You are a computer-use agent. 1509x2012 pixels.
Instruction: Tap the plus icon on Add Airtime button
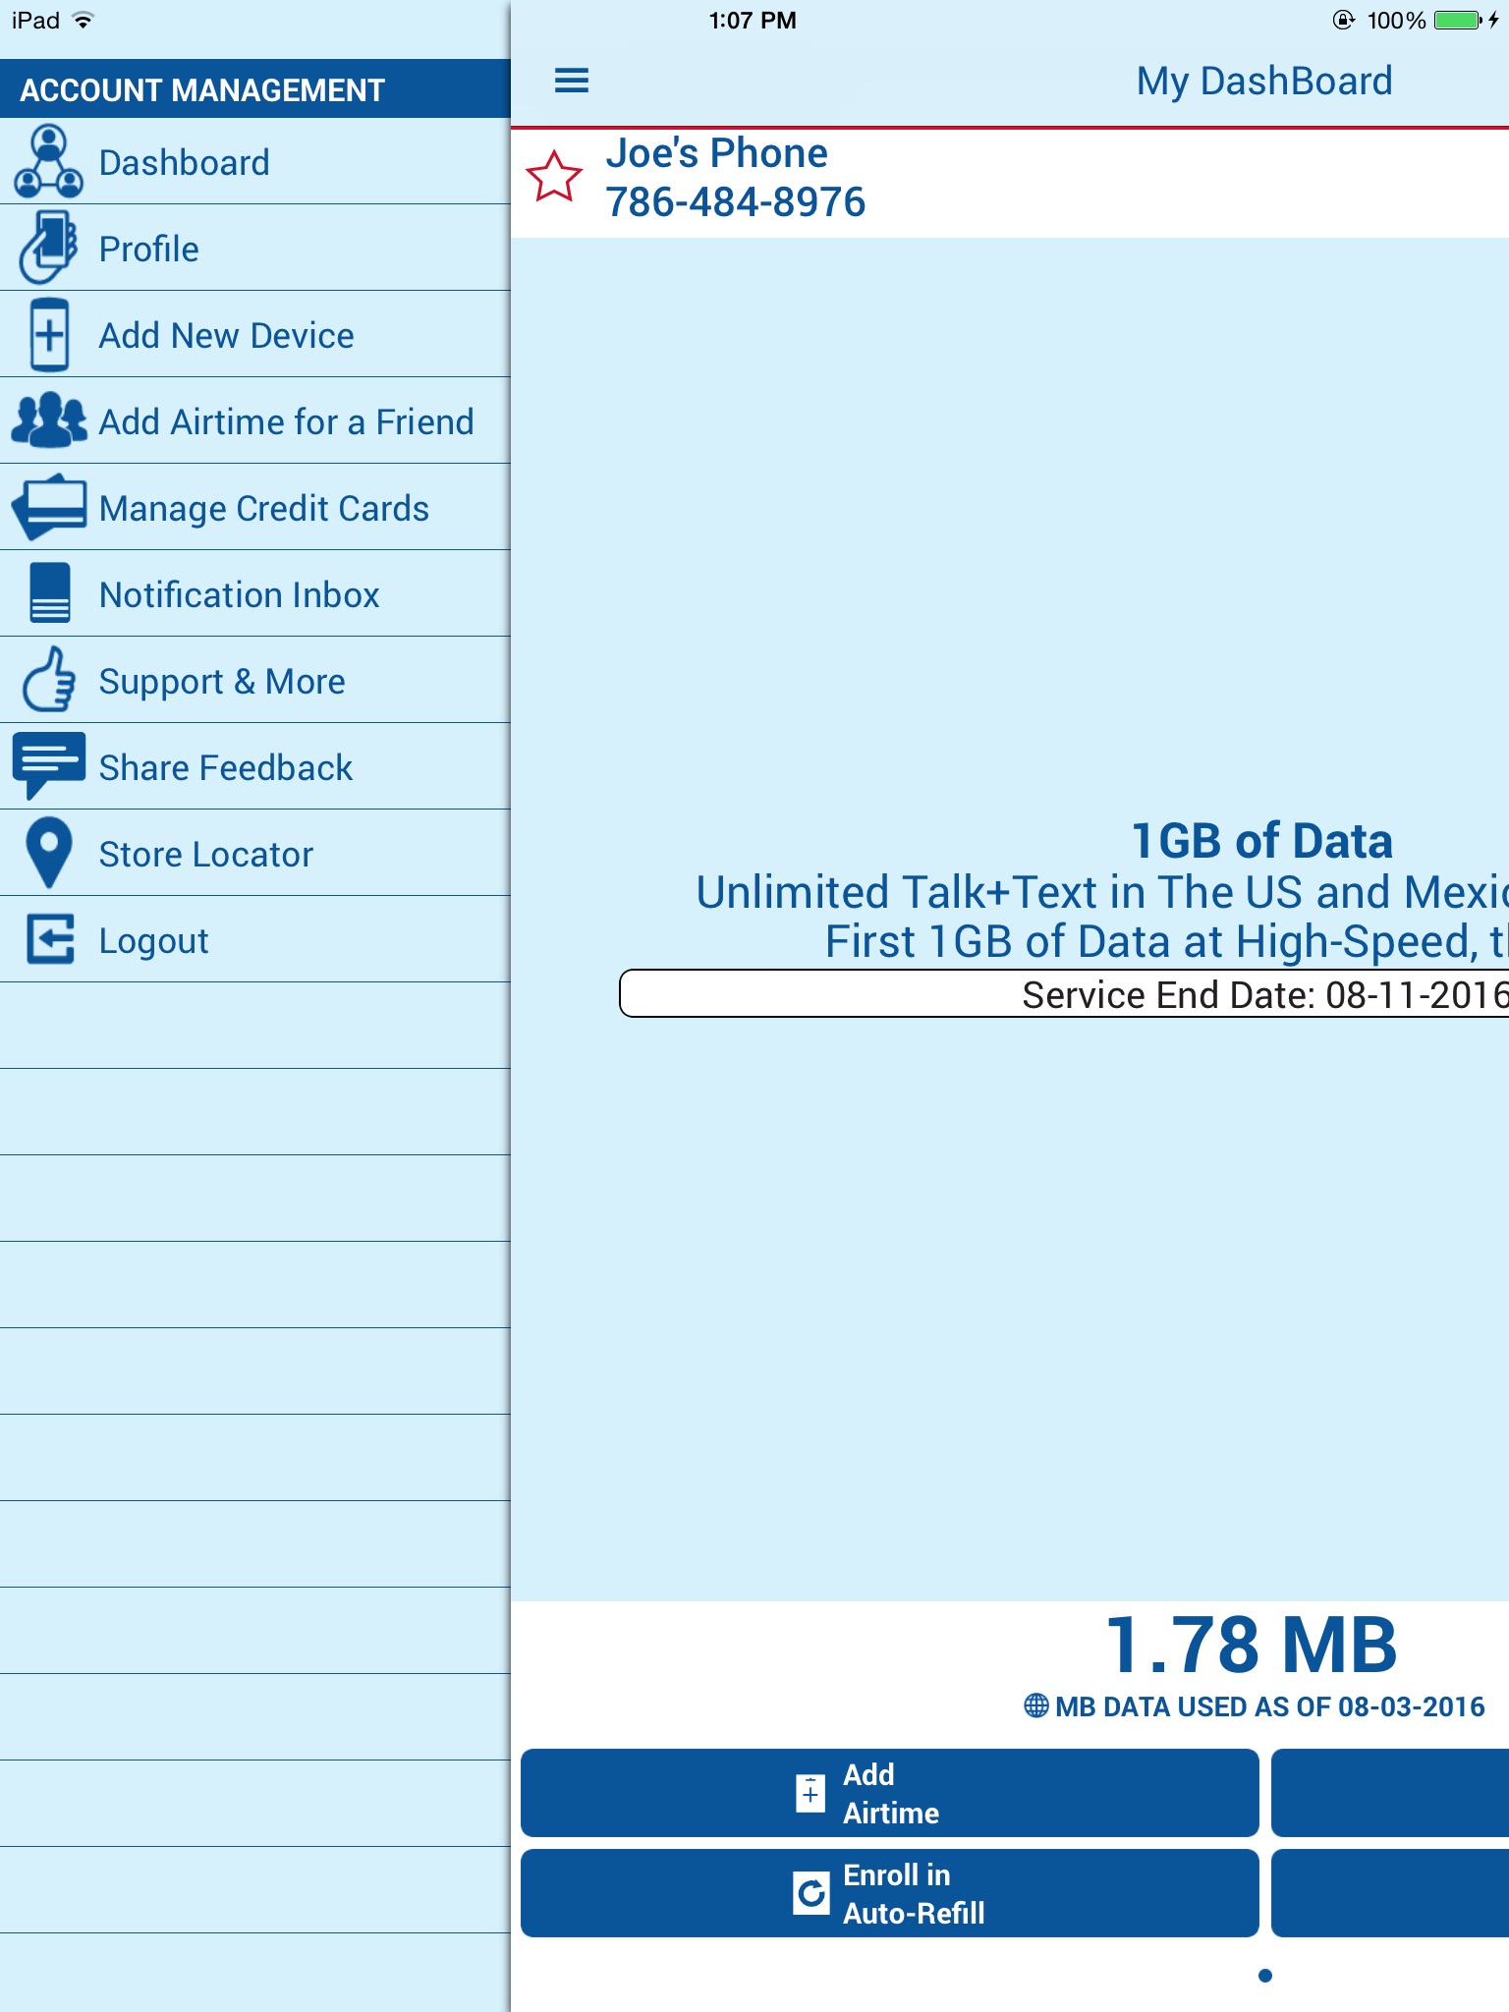[810, 1793]
